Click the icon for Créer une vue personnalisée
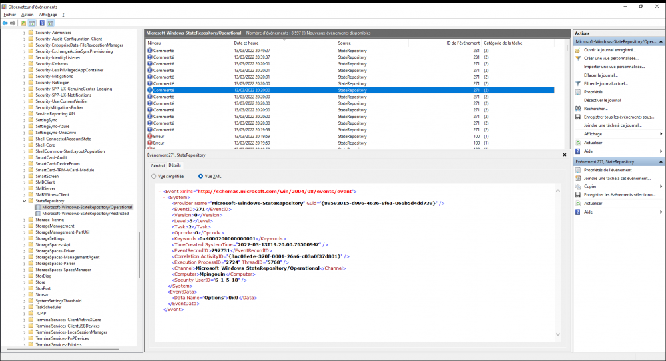The image size is (666, 361). click(x=578, y=59)
